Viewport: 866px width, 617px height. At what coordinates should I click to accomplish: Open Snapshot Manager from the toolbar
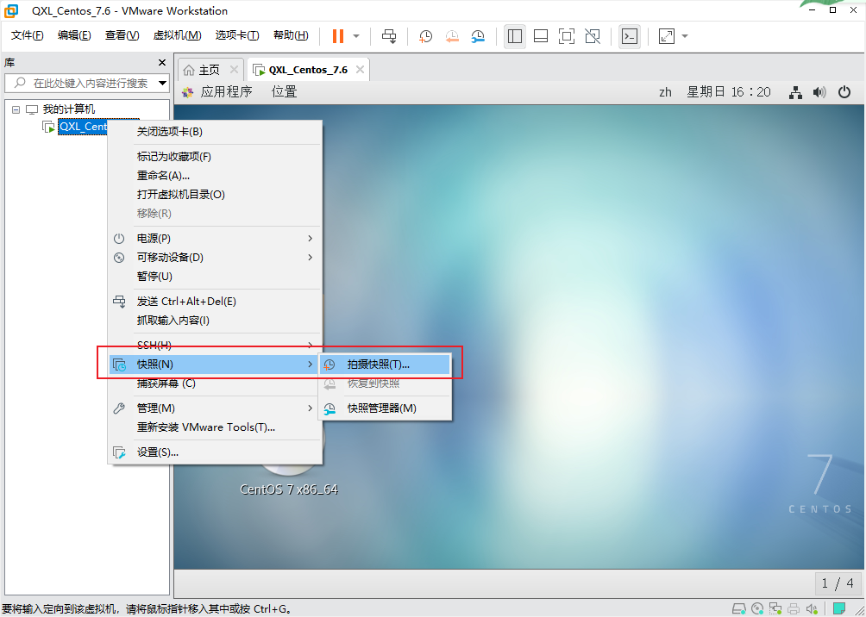[x=478, y=36]
